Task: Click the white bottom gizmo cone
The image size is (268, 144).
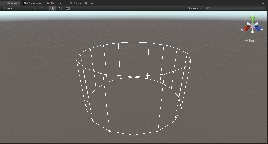Action: pyautogui.click(x=252, y=31)
